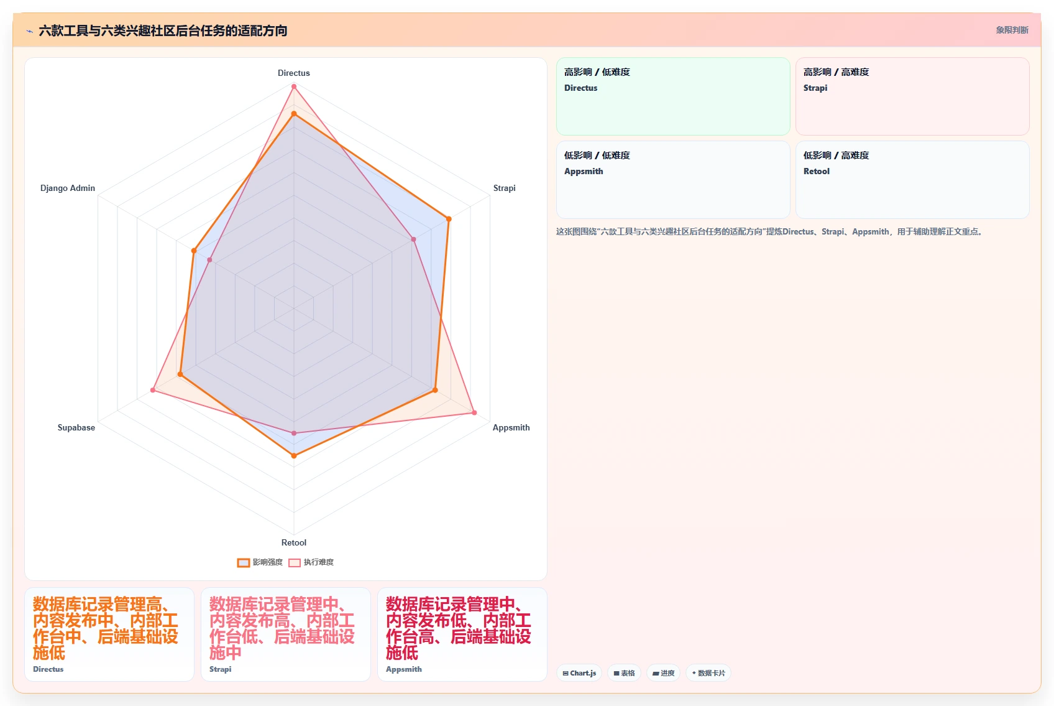Toggle the 执行难度 legend swatch
The image size is (1054, 706).
click(x=295, y=562)
